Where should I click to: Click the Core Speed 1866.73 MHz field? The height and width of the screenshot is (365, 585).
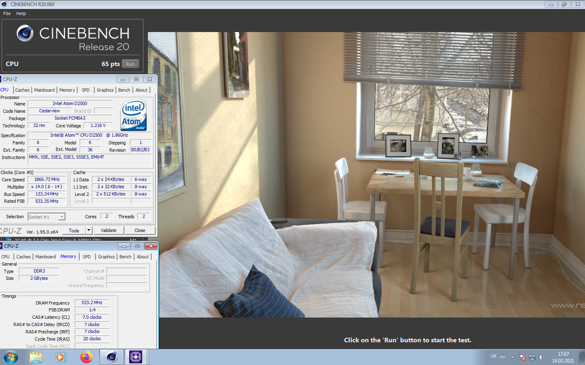pos(47,179)
